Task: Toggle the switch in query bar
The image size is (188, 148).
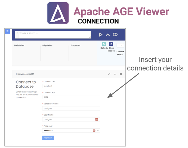Action: (x=115, y=34)
